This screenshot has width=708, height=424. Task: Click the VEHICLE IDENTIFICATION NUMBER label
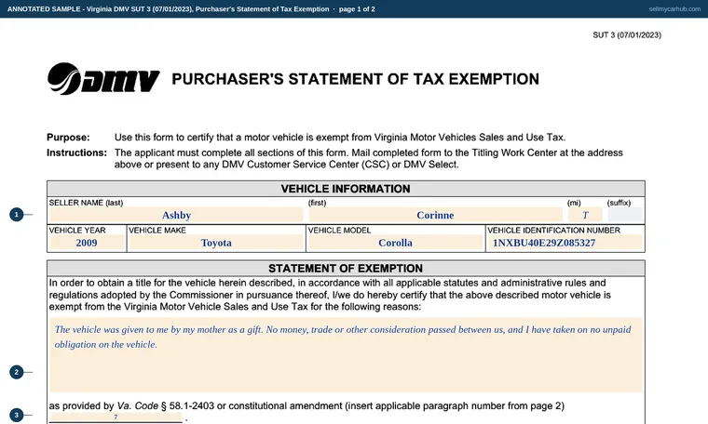tap(553, 231)
